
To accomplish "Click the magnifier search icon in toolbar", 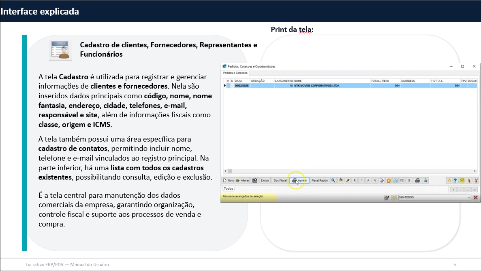I will 333,180.
